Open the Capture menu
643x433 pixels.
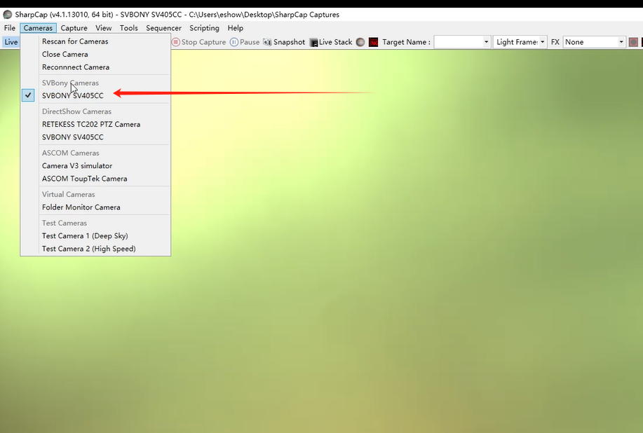pyautogui.click(x=74, y=28)
